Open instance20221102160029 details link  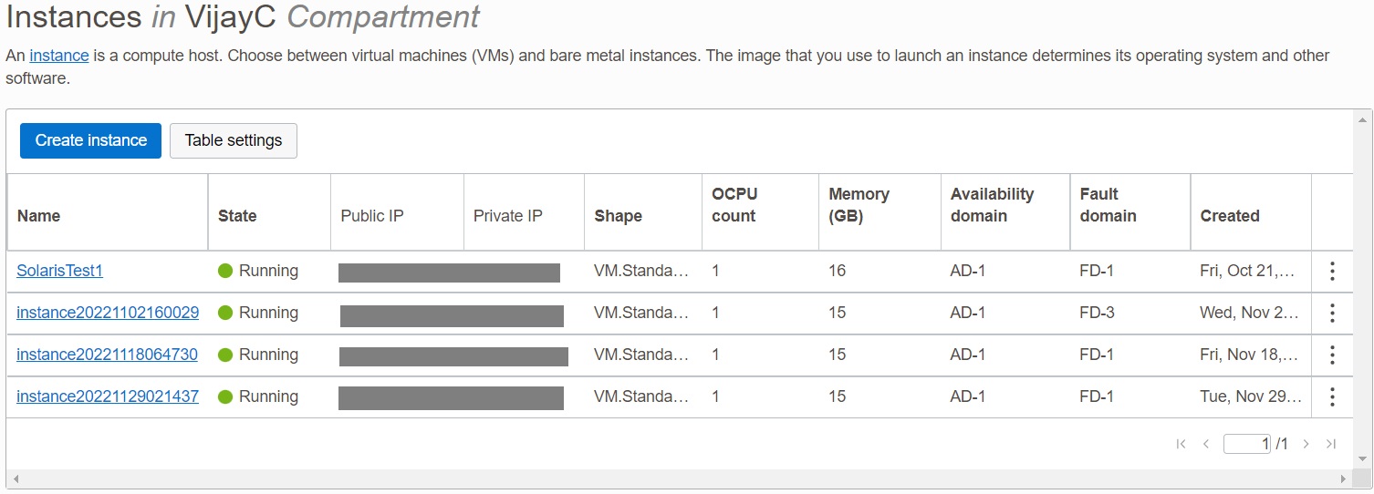[x=108, y=313]
